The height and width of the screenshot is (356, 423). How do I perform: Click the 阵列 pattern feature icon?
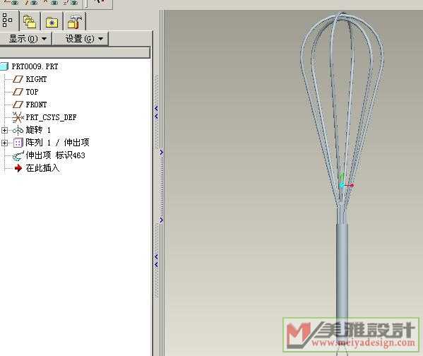[18, 143]
